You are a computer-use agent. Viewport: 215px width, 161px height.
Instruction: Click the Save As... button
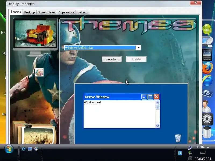tap(112, 59)
